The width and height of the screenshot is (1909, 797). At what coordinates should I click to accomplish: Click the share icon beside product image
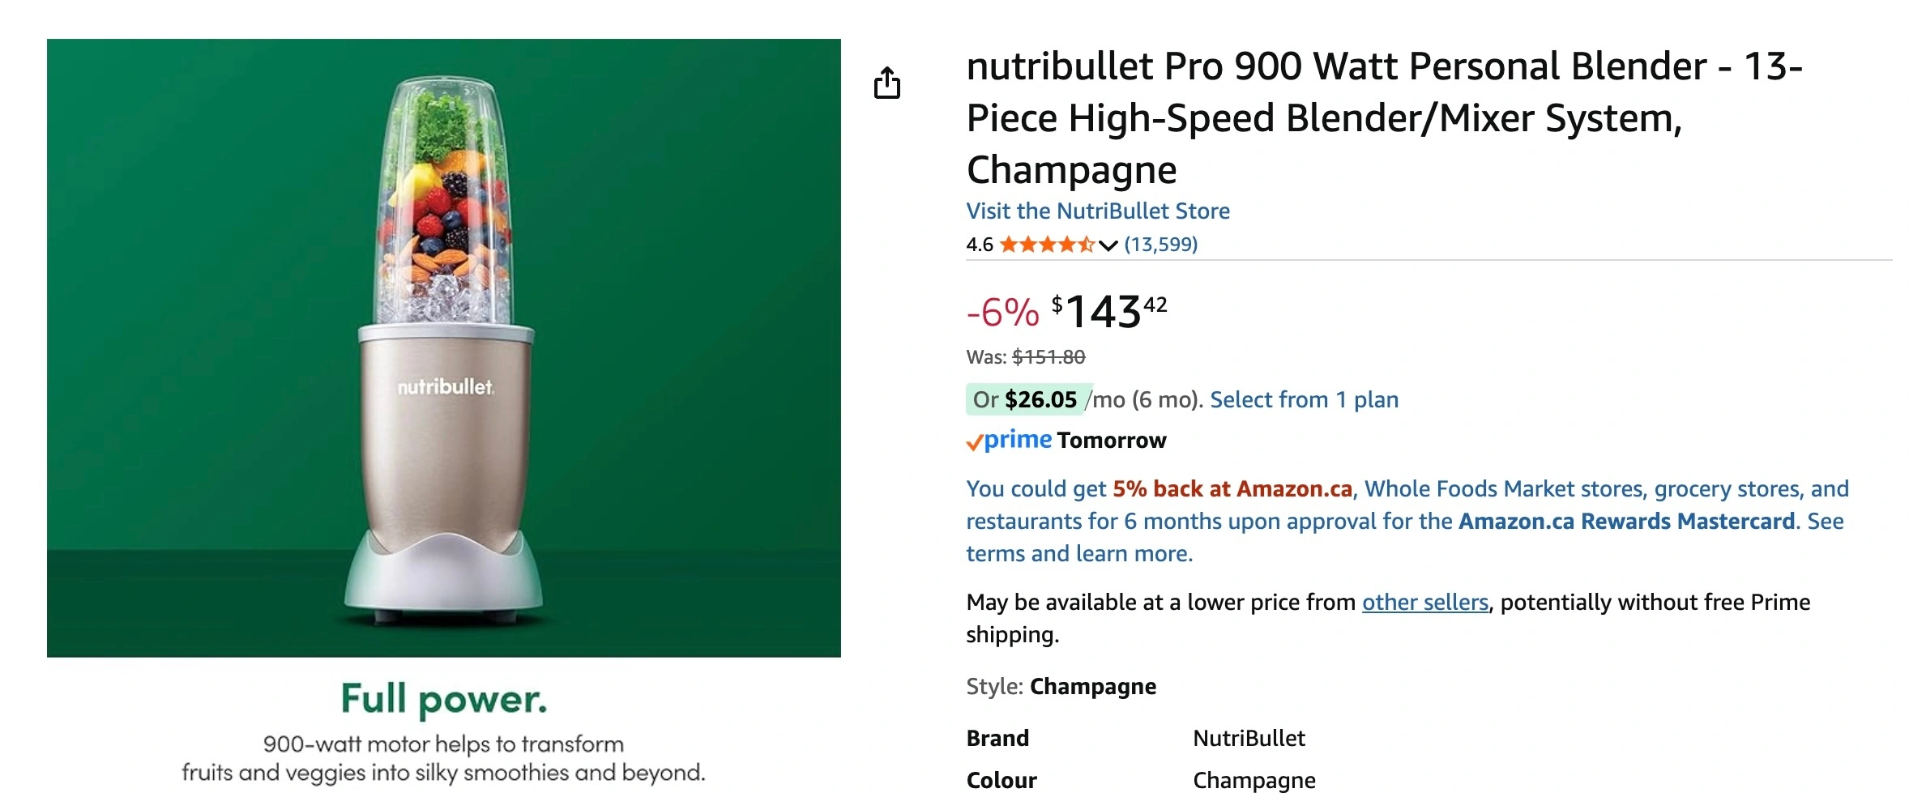tap(887, 83)
